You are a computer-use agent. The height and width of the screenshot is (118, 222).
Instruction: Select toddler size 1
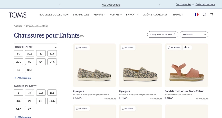point(18,93)
